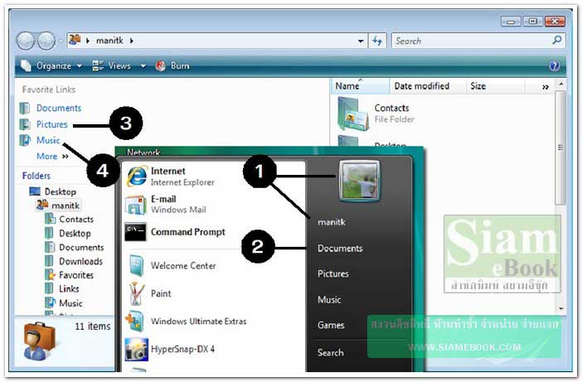This screenshot has width=582, height=382.
Task: Expand More favorite links
Action: (x=52, y=156)
